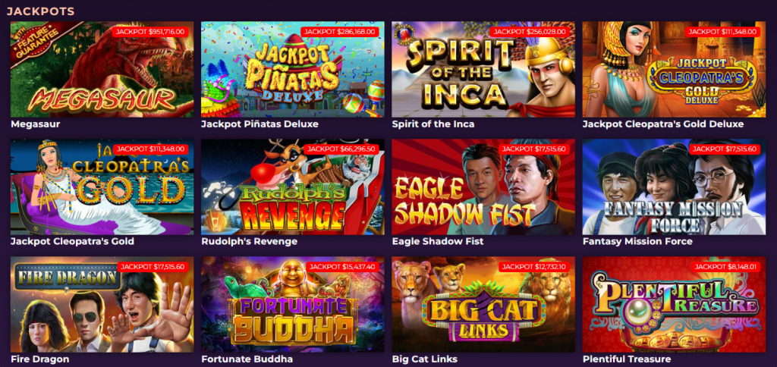Screen dimensions: 777x367
Task: Click the $286,168.00 jackpot badge
Action: [x=341, y=32]
